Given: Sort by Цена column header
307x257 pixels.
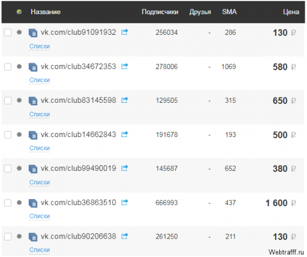Looking at the screenshot, I should click(x=291, y=12).
